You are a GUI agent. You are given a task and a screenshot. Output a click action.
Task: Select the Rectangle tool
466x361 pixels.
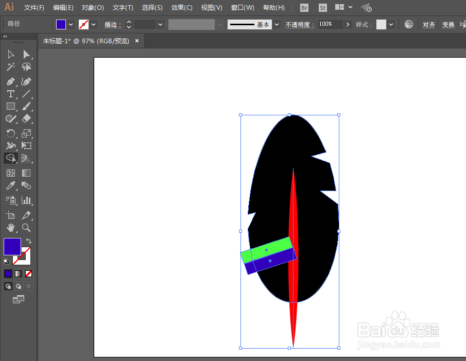[x=10, y=107]
